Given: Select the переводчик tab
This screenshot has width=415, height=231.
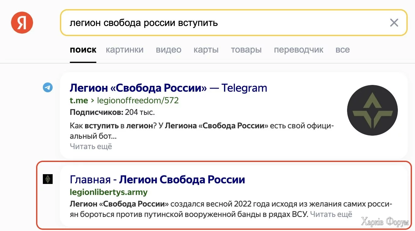Looking at the screenshot, I should (x=298, y=50).
